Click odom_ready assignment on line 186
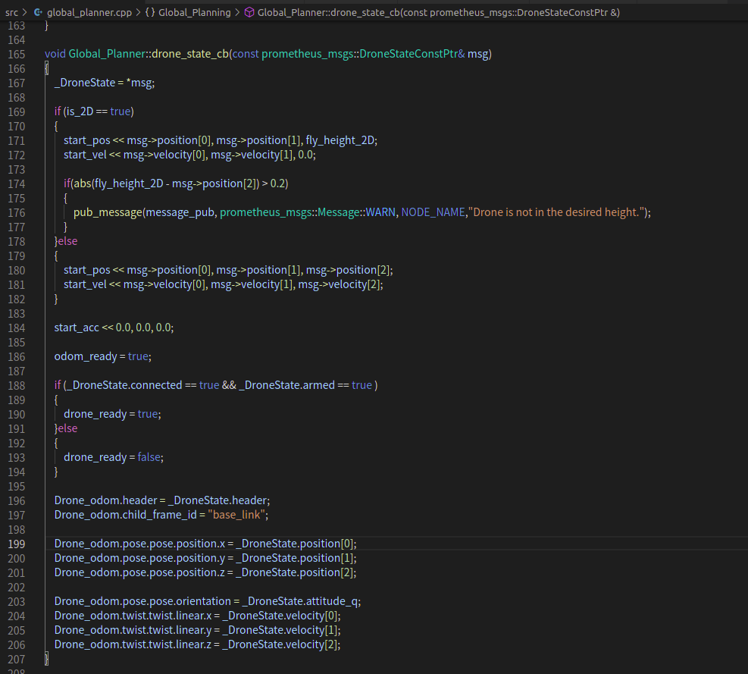This screenshot has height=674, width=748. [x=102, y=356]
